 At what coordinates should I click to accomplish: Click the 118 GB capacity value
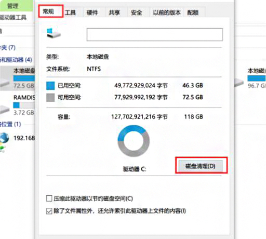(x=193, y=117)
